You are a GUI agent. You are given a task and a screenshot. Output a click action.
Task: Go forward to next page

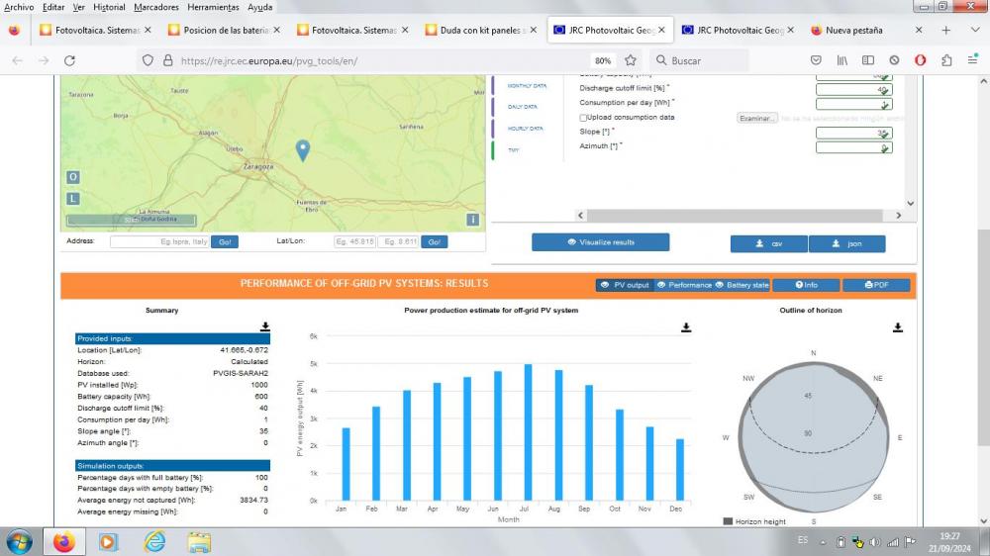[x=44, y=60]
